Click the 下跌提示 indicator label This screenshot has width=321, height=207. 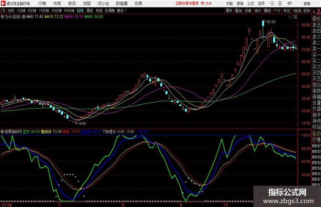(110, 132)
